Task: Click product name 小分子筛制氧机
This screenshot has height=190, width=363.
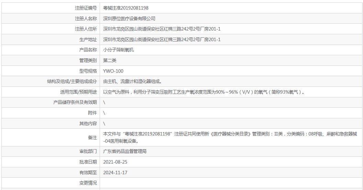Action: [118, 50]
